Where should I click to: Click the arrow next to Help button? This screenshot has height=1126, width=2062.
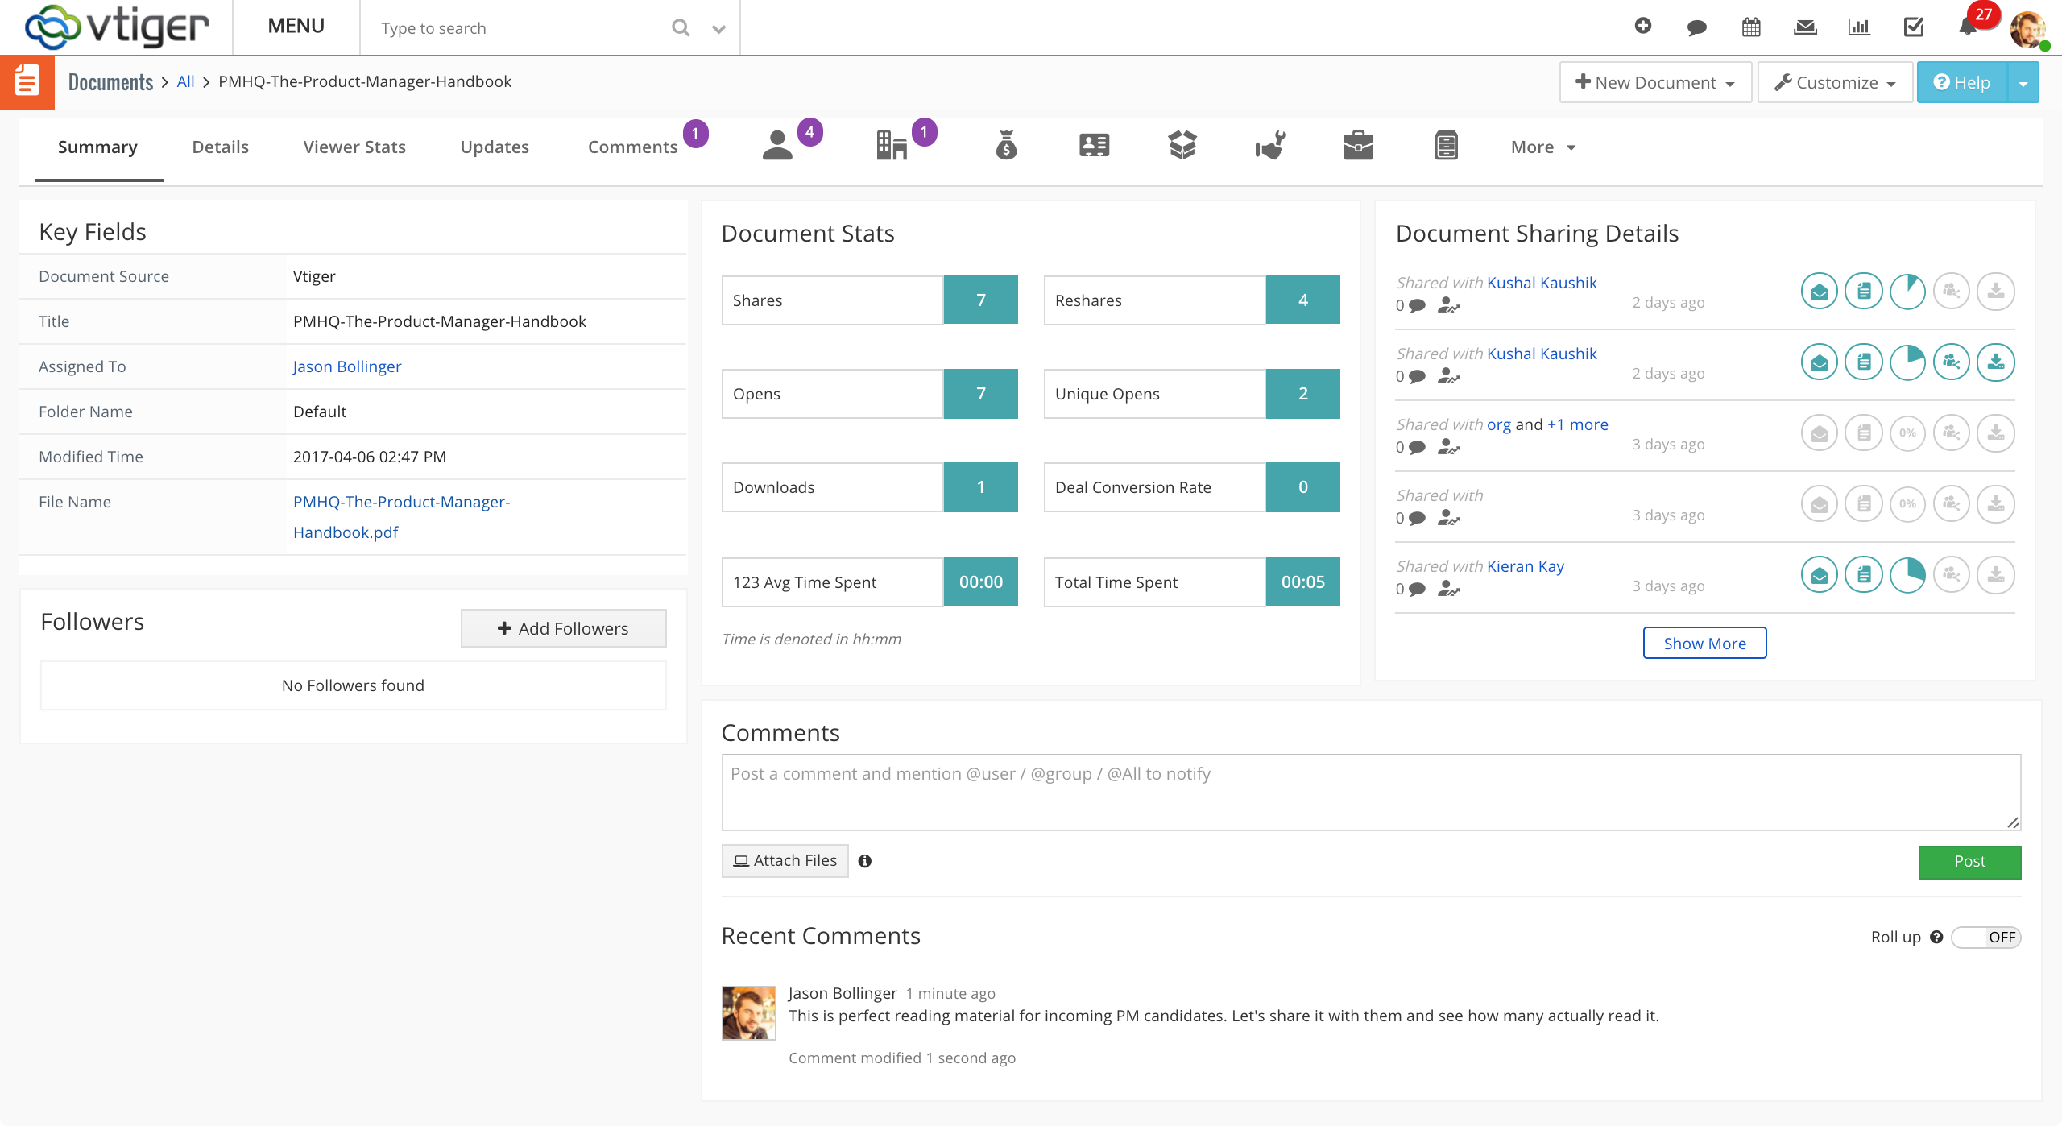tap(2023, 83)
